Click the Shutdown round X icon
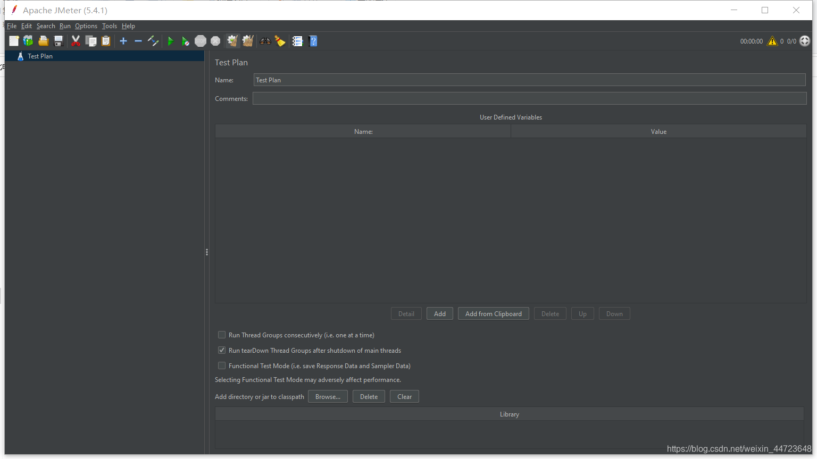Screen dimensions: 817x459 215,41
